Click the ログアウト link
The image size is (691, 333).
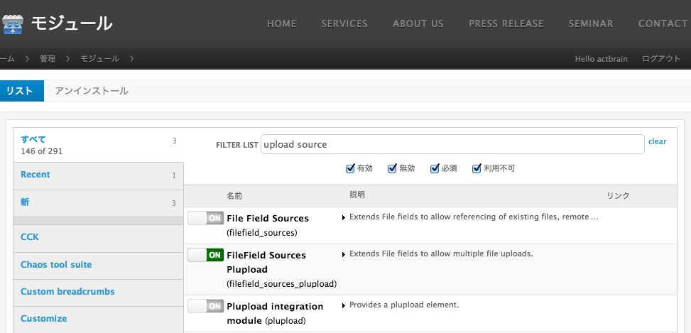[x=661, y=59]
